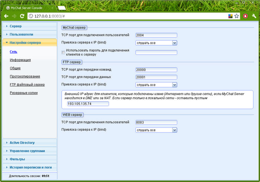Click the site info icon before 127.0.0.1
This screenshot has height=182, width=260.
click(31, 16)
